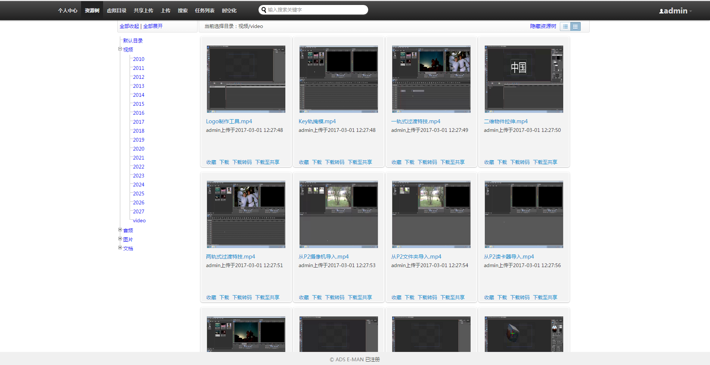710x365 pixels.
Task: Select 2017 folder in tree
Action: point(139,122)
